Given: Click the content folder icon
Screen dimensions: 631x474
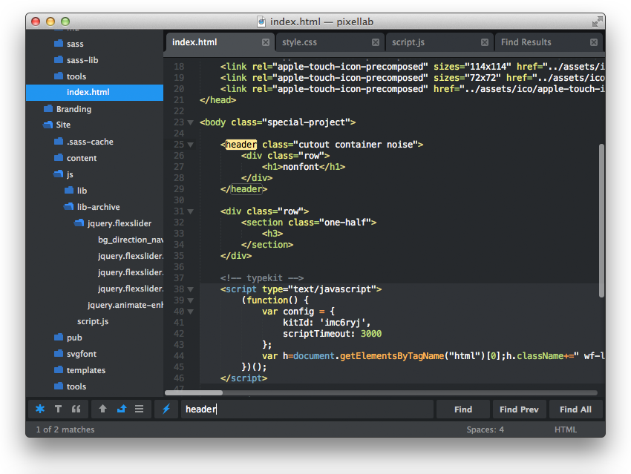Looking at the screenshot, I should (59, 157).
